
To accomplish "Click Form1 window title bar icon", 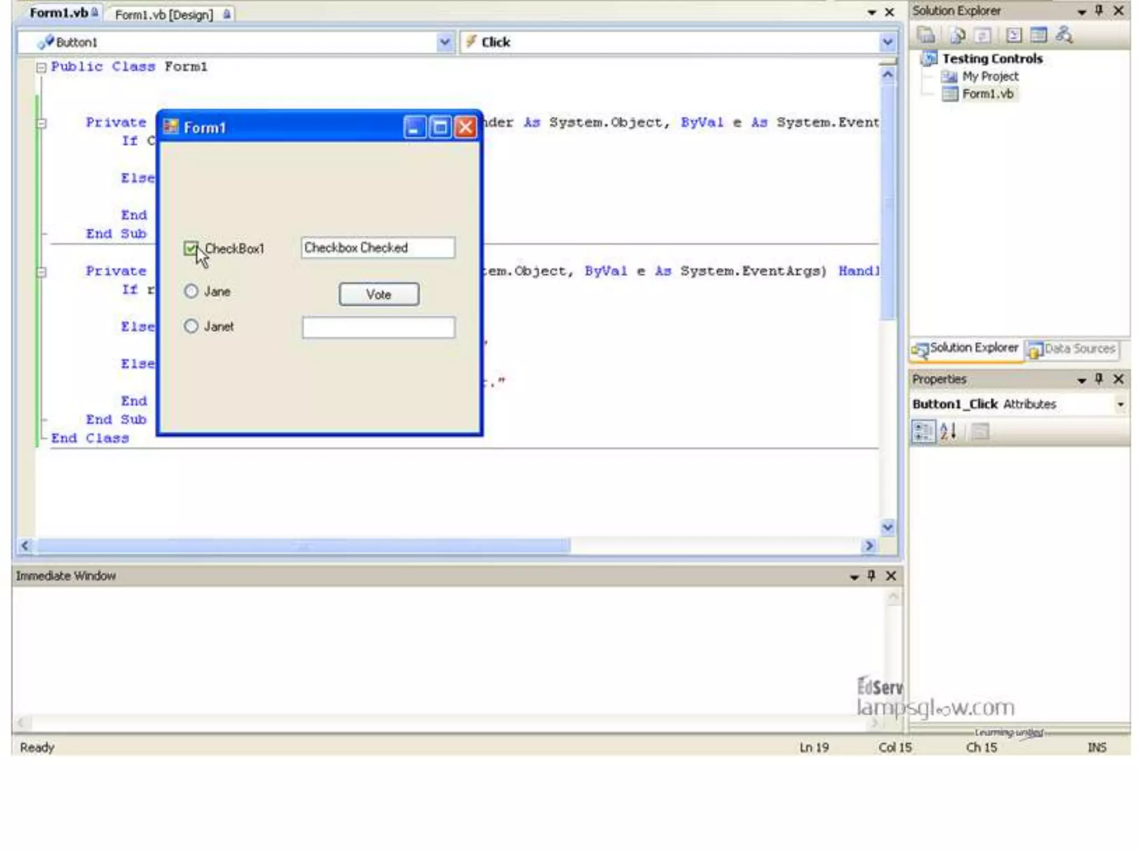I will [171, 127].
